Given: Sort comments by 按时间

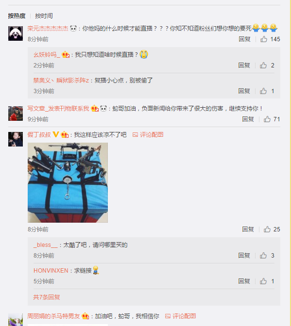Looking at the screenshot, I should pyautogui.click(x=44, y=16).
